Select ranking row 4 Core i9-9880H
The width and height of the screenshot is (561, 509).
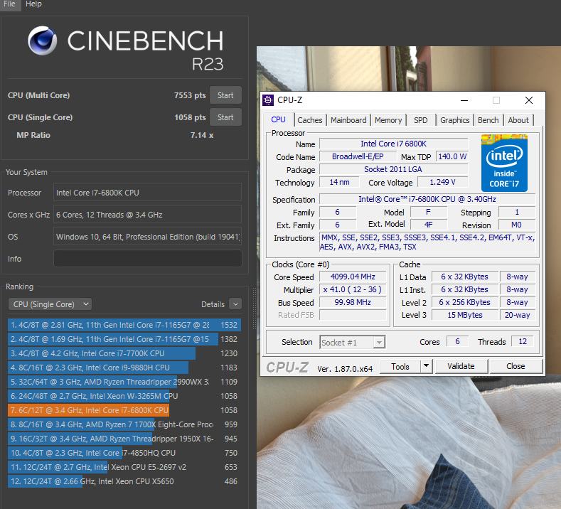point(124,368)
